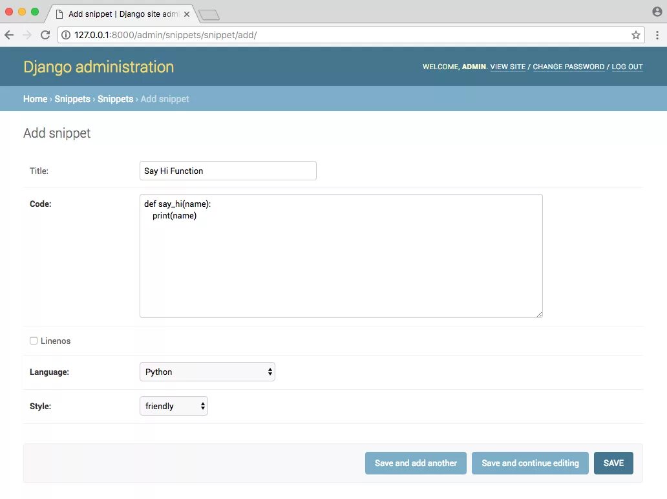Grab the Code textarea resize handle
Screen dimensions: 667x499
[539, 314]
